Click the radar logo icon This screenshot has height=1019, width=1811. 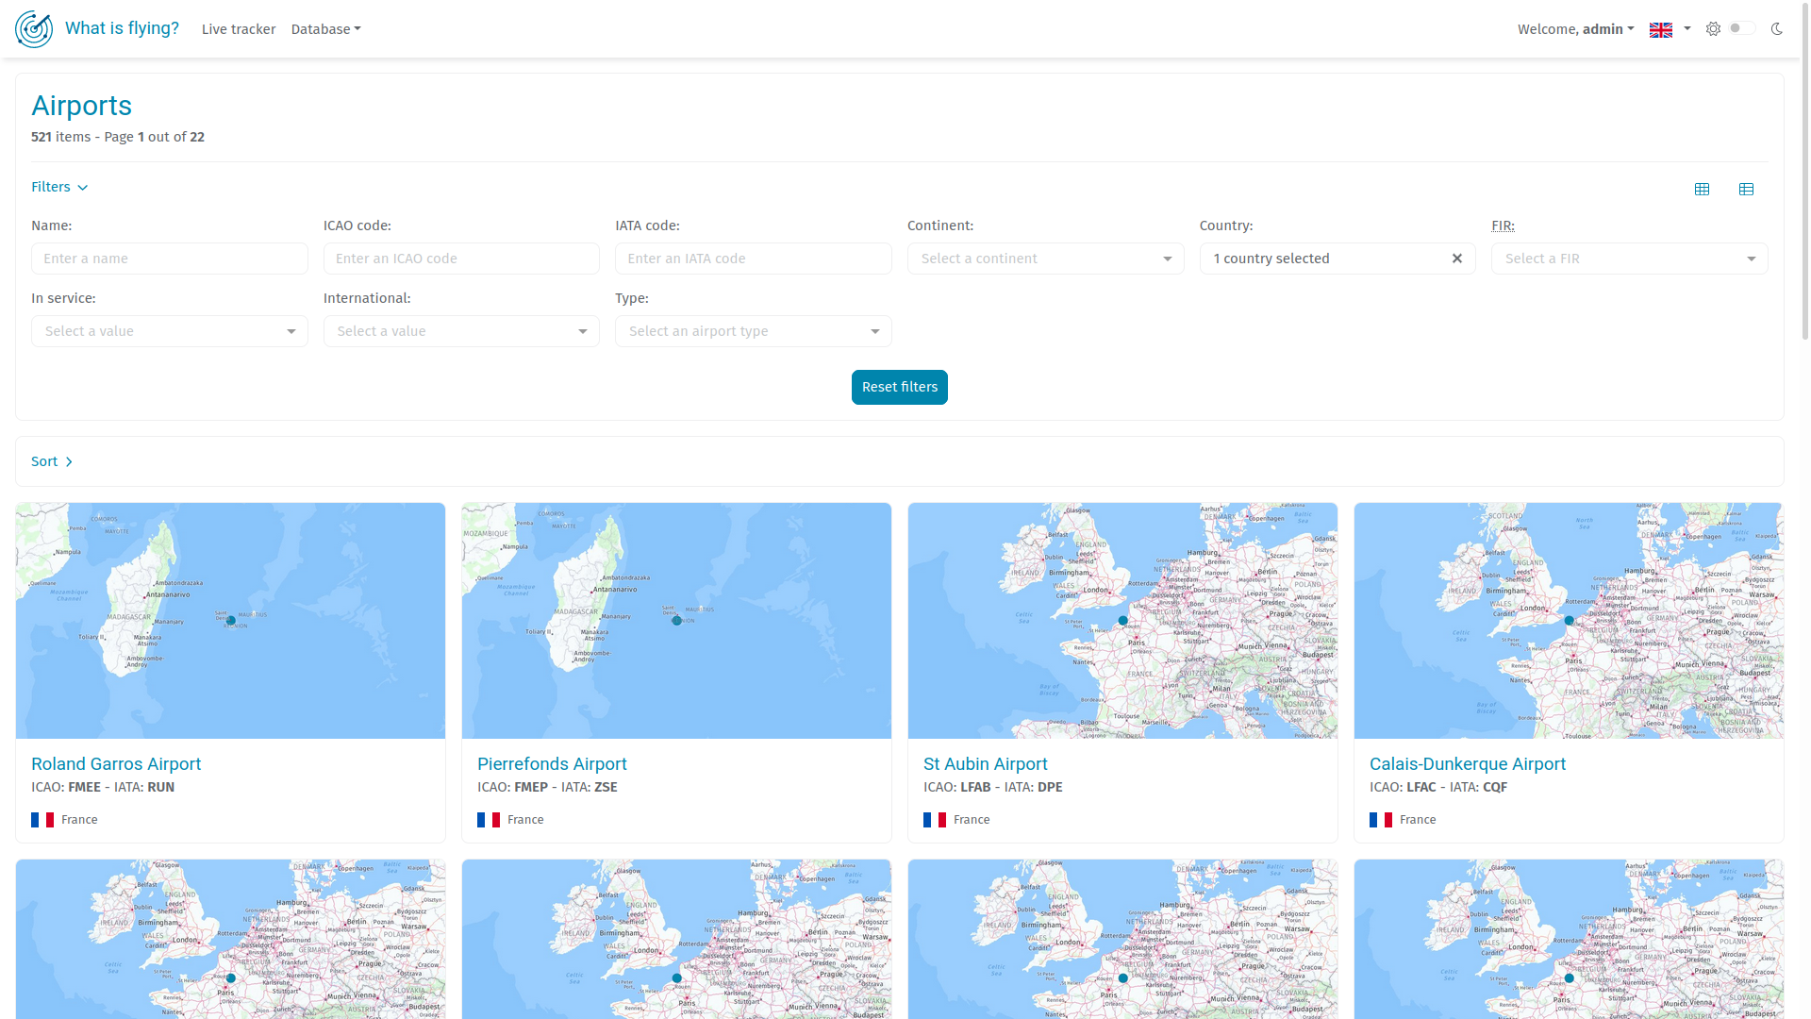tap(34, 29)
